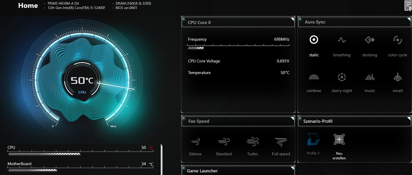Viewport: 412px width, 175px height.
Task: Open the Home section
Action: (x=28, y=6)
